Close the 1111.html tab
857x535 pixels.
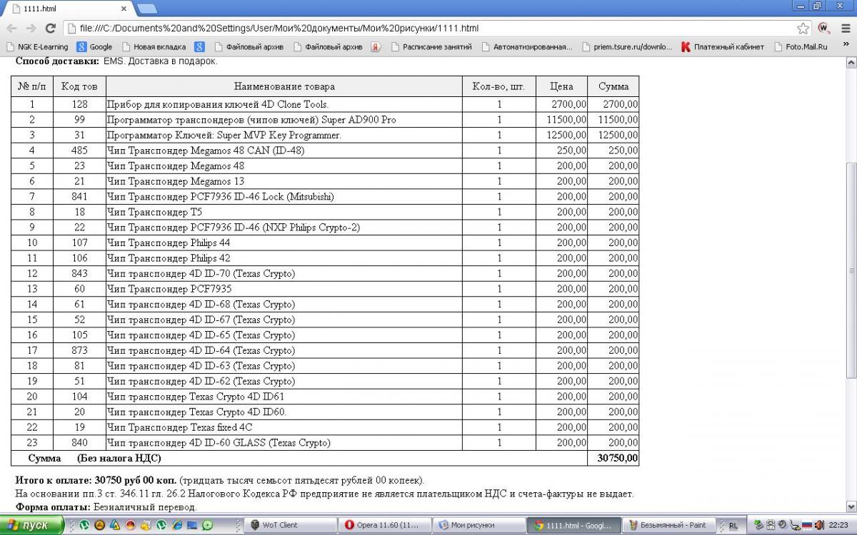tap(124, 9)
